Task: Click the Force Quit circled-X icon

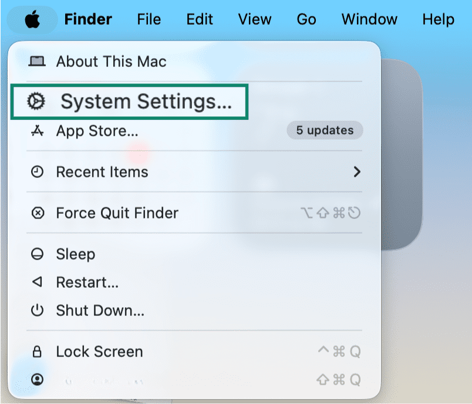Action: click(x=38, y=213)
